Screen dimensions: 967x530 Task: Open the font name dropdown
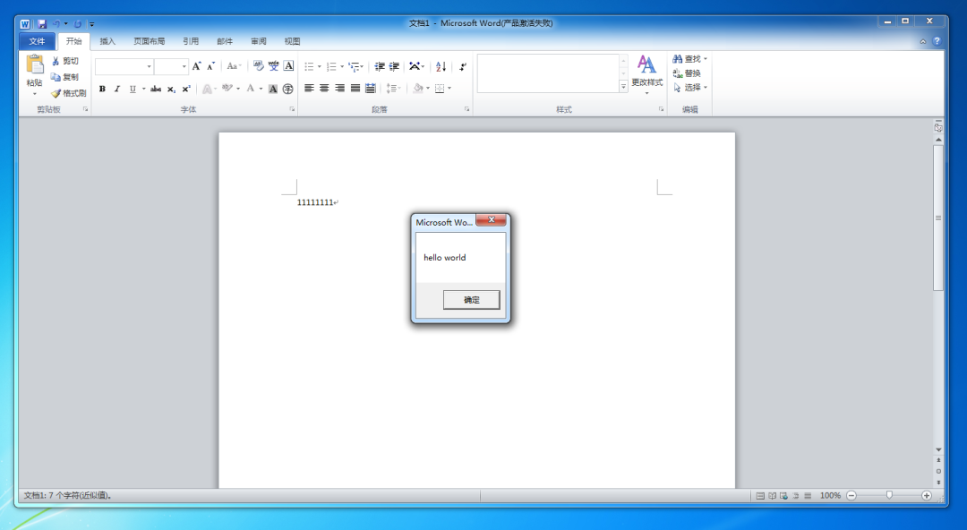[149, 66]
